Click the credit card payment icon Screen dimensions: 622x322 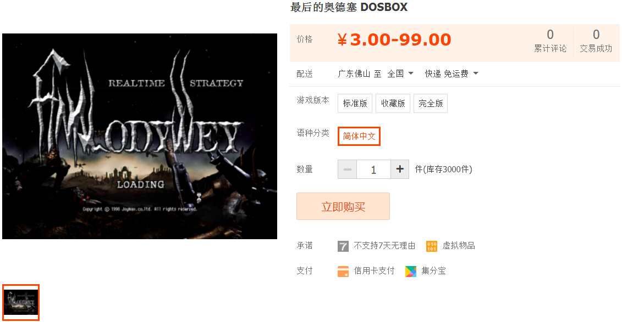pyautogui.click(x=343, y=272)
